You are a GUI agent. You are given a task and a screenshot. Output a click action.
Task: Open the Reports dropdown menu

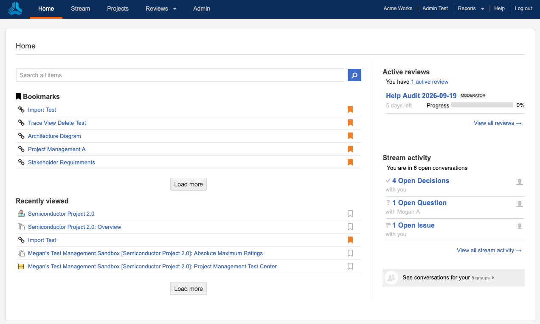[x=471, y=8]
